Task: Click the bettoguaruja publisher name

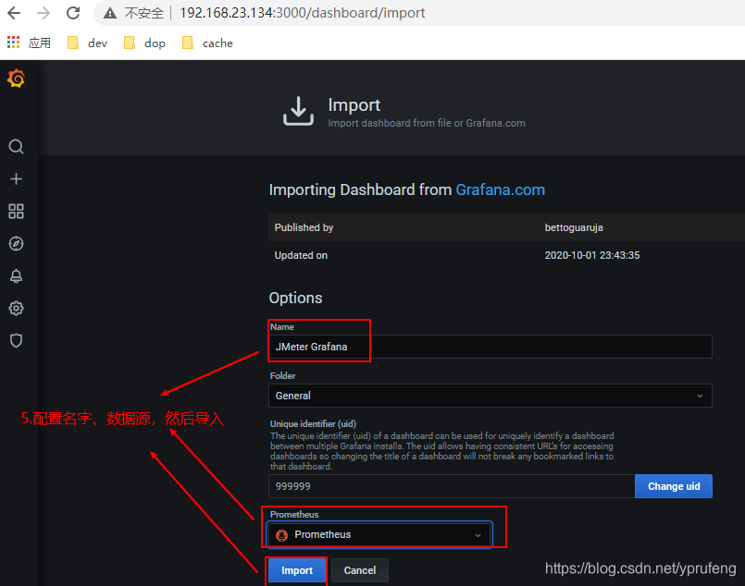Action: click(574, 227)
